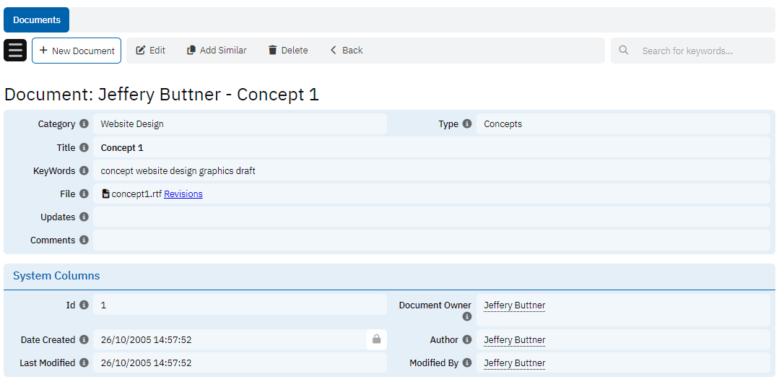The image size is (779, 382).
Task: Delete the current document
Action: pyautogui.click(x=287, y=51)
